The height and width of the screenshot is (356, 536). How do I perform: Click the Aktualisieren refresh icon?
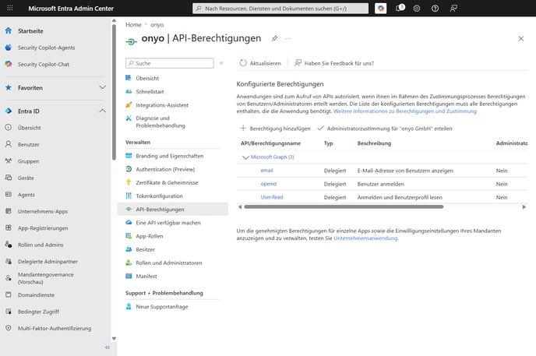[x=243, y=63]
